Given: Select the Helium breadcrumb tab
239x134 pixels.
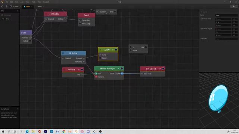Looking at the screenshot, I should click(x=40, y=6).
